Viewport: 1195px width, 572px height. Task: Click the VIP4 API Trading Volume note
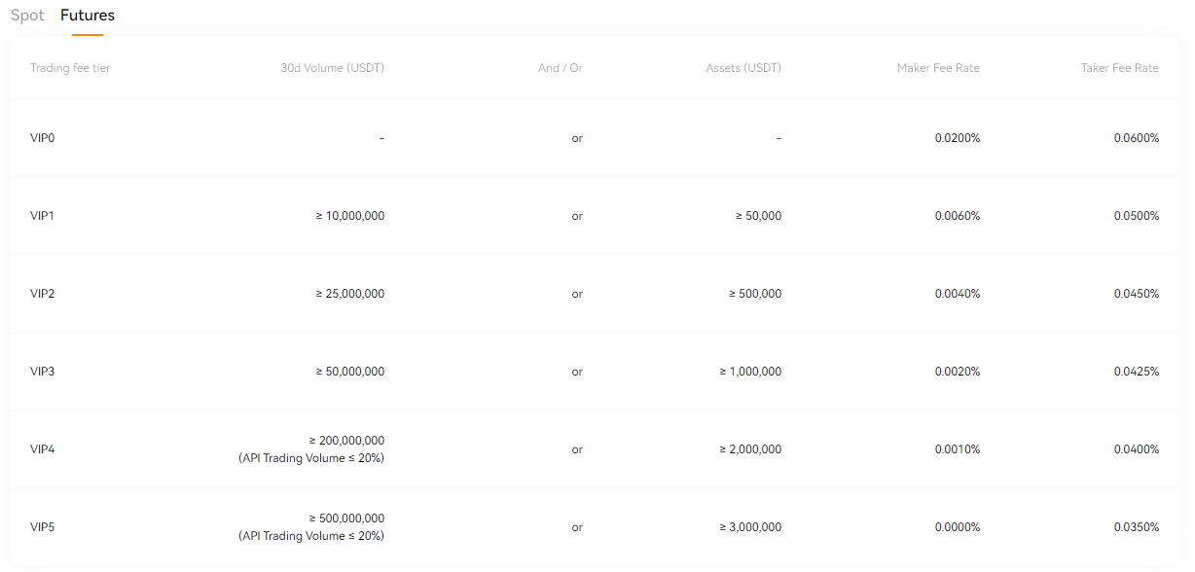click(311, 458)
